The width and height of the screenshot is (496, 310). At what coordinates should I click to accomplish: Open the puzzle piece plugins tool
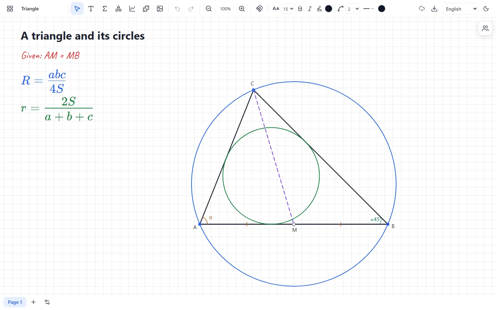146,9
